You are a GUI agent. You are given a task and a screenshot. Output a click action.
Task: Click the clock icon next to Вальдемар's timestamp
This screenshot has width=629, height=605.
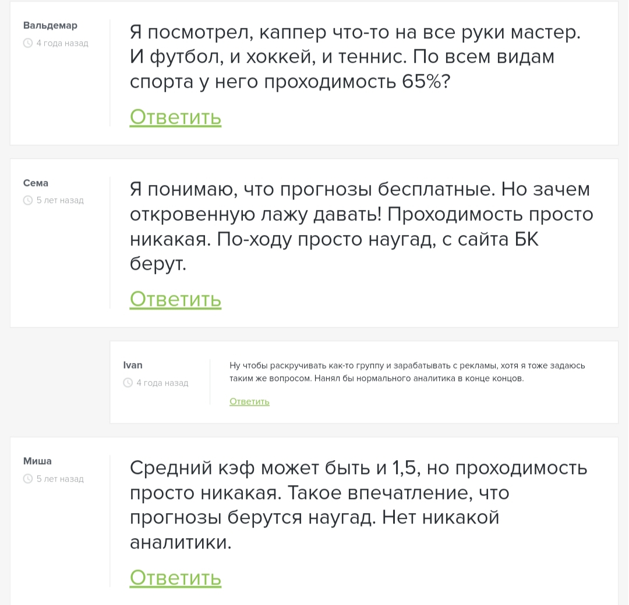coord(27,43)
